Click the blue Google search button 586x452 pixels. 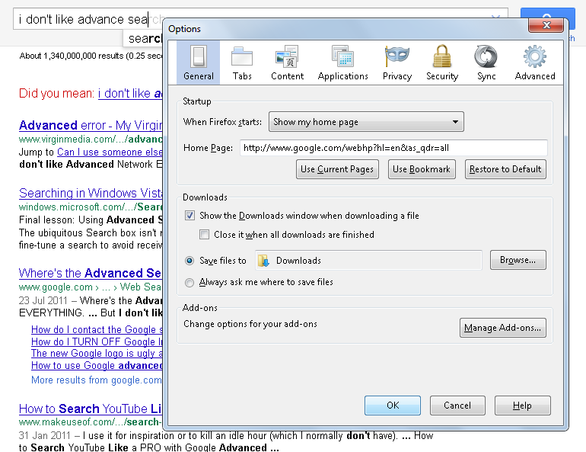pyautogui.click(x=547, y=13)
